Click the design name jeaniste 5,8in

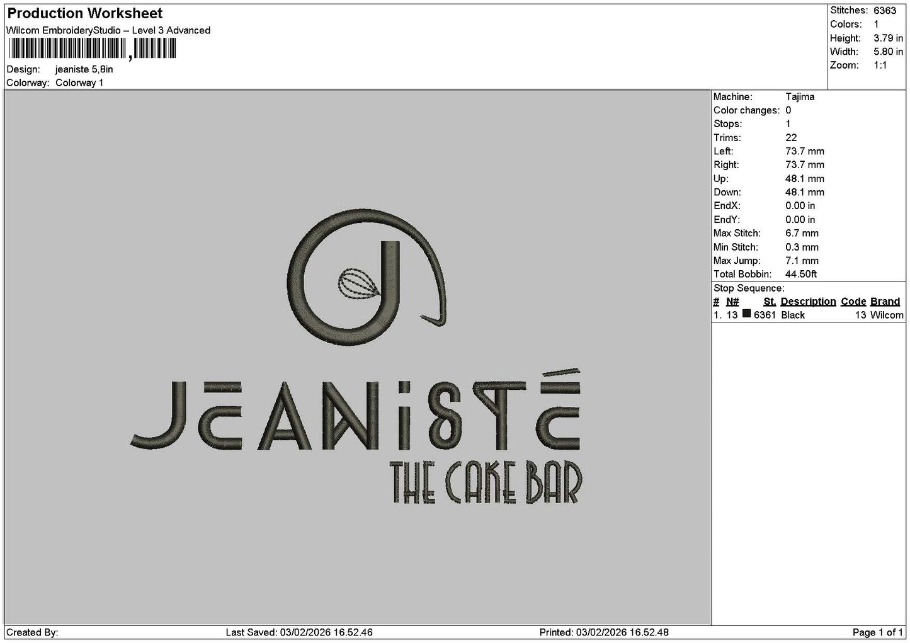click(x=84, y=69)
